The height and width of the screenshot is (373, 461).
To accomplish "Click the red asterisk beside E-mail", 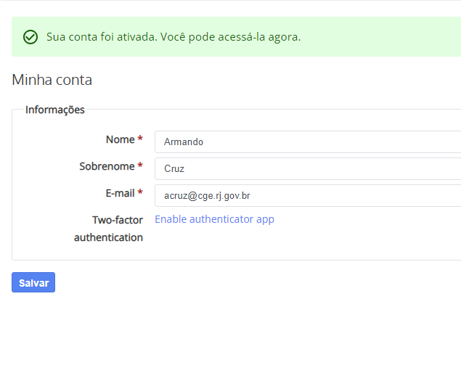I will click(140, 193).
